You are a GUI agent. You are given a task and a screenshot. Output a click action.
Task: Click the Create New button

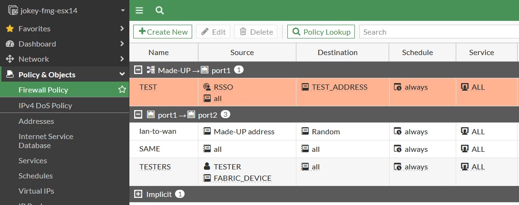(163, 32)
